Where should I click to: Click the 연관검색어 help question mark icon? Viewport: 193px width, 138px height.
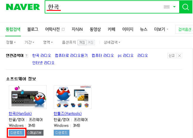[x=26, y=56]
